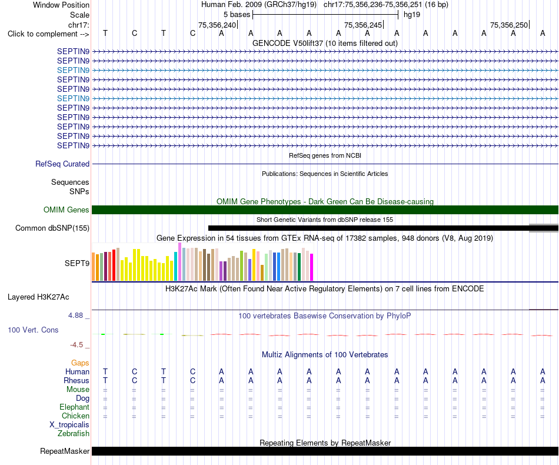Click the RepeatMasker track label
This screenshot has width=559, height=465.
click(65, 451)
